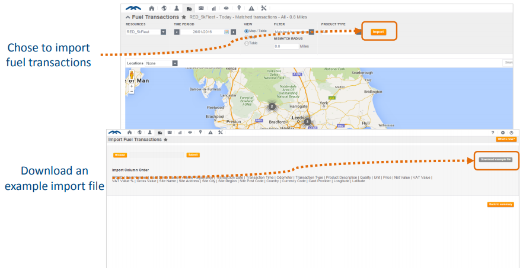This screenshot has width=526, height=268.
Task: Open warning triangle icon in Import Fuel Transactions toolbar
Action: (x=211, y=133)
